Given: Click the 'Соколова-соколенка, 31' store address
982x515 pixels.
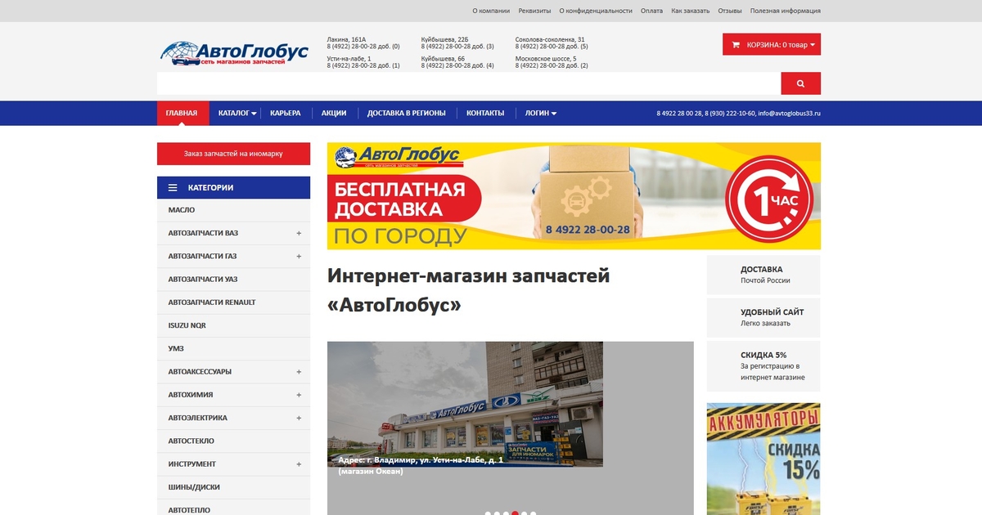Looking at the screenshot, I should [550, 39].
